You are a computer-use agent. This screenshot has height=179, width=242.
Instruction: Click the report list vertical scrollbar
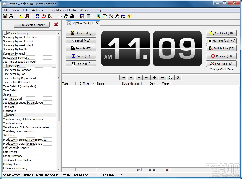[x=58, y=78]
